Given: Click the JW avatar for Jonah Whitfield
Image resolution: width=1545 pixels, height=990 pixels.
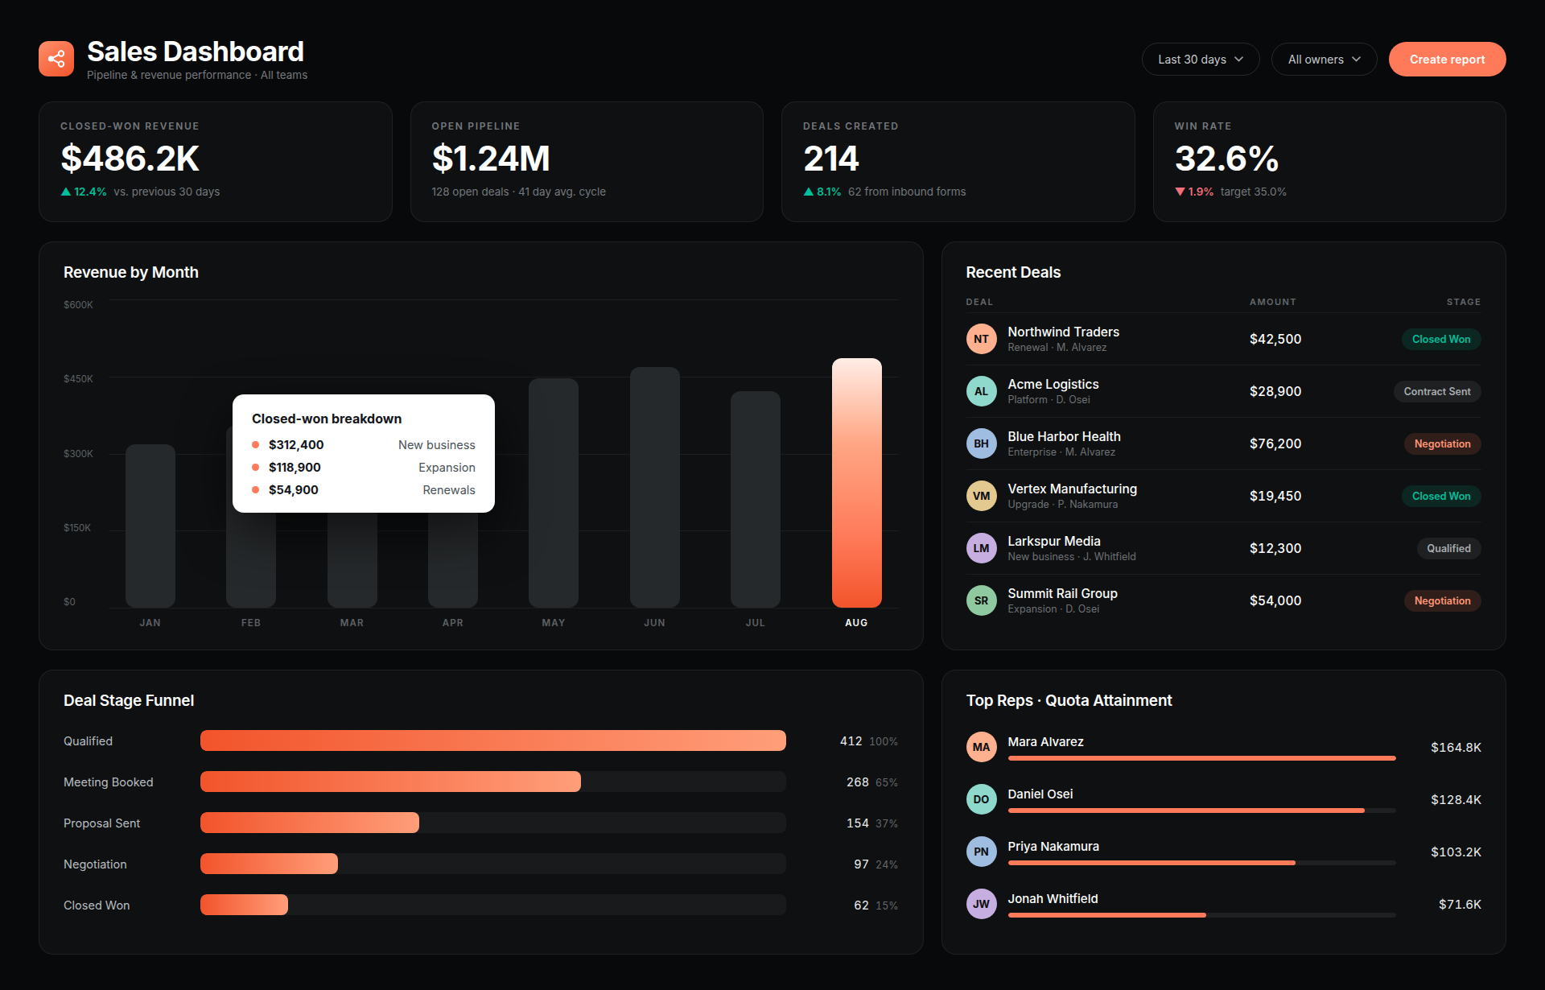Looking at the screenshot, I should (981, 904).
